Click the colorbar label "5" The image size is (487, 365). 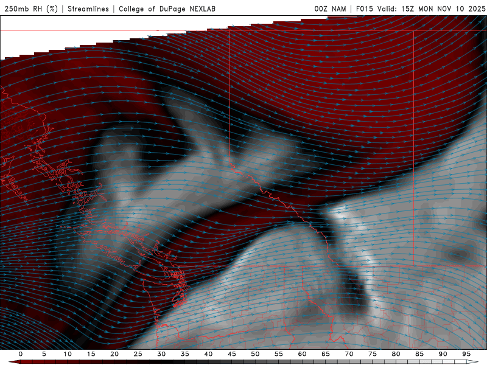click(x=44, y=354)
